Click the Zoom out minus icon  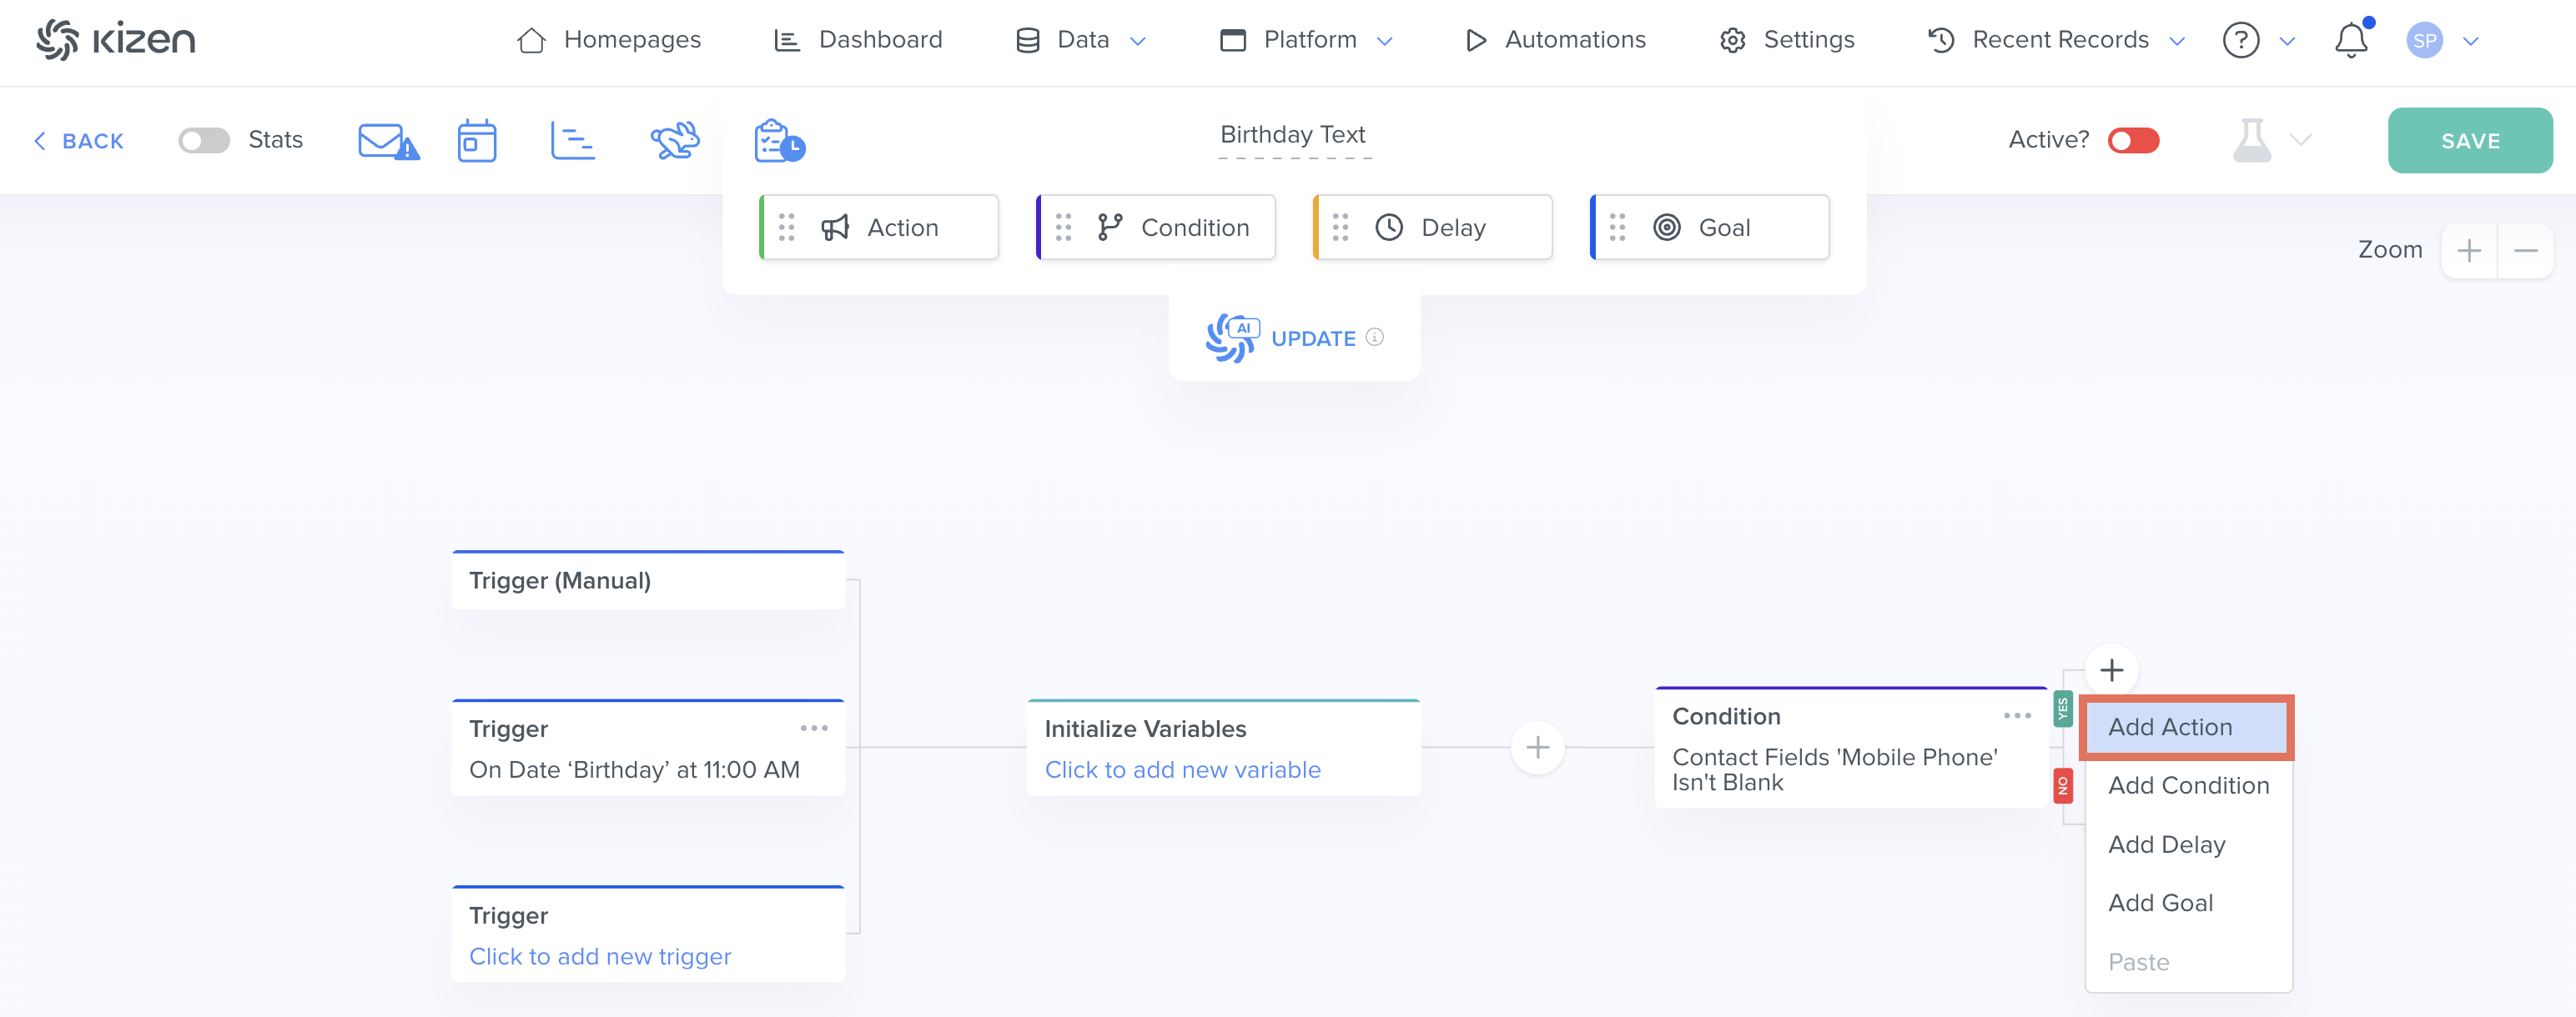point(2525,251)
